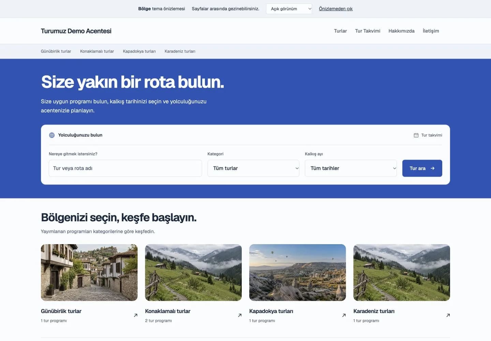Open the Turlar menu item
Screen dimensions: 491x341
tap(340, 31)
